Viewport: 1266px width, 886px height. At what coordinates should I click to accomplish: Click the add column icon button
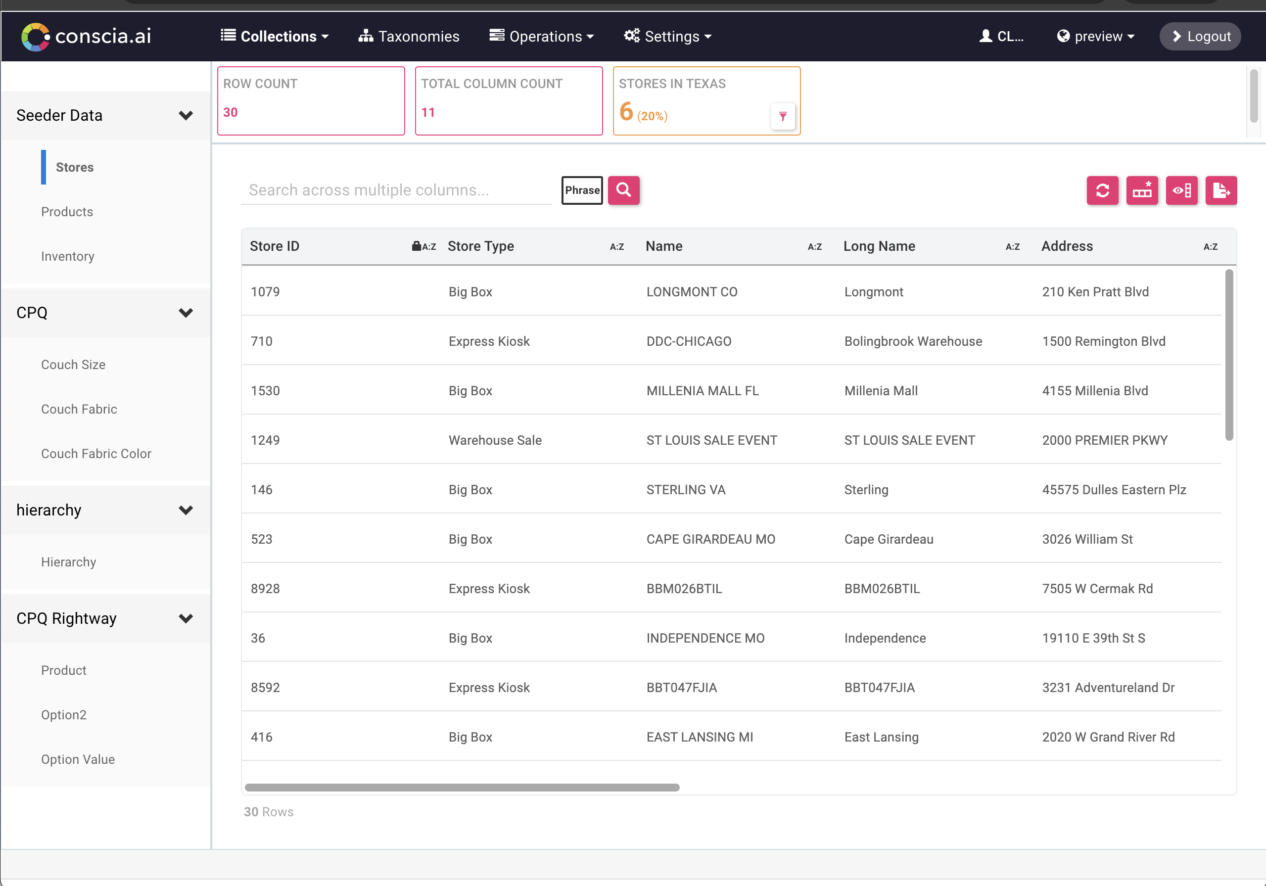pos(1142,191)
